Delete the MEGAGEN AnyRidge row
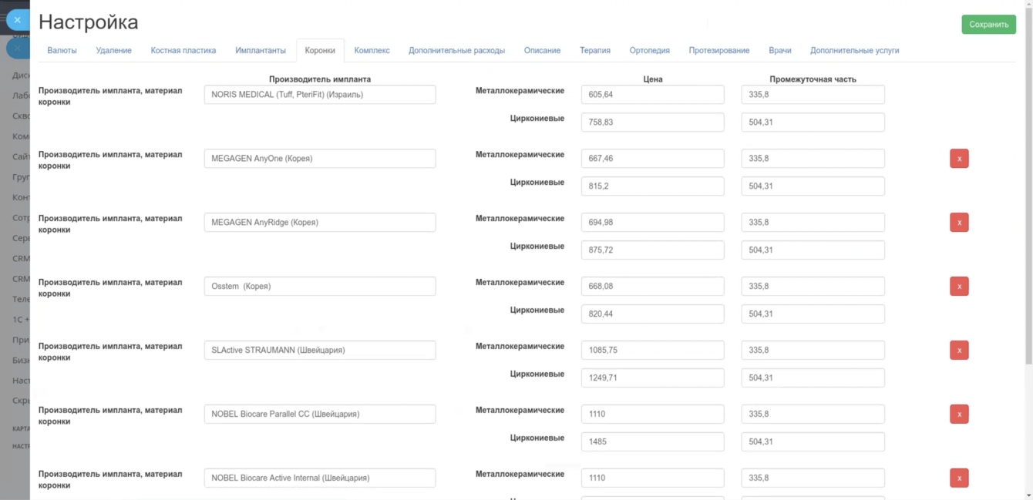This screenshot has height=500, width=1033. tap(959, 223)
